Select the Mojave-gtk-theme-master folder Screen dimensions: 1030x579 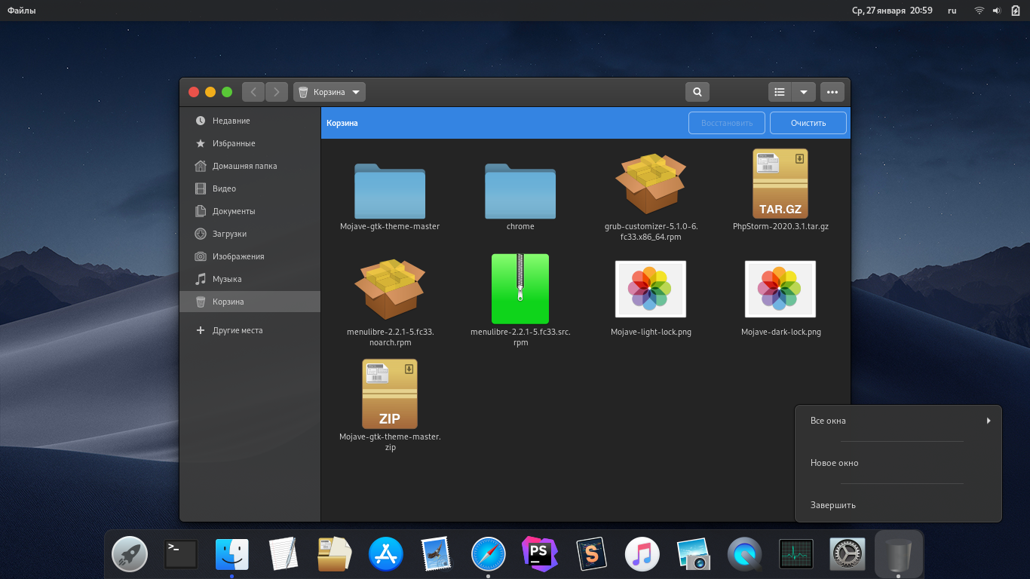[x=390, y=197]
